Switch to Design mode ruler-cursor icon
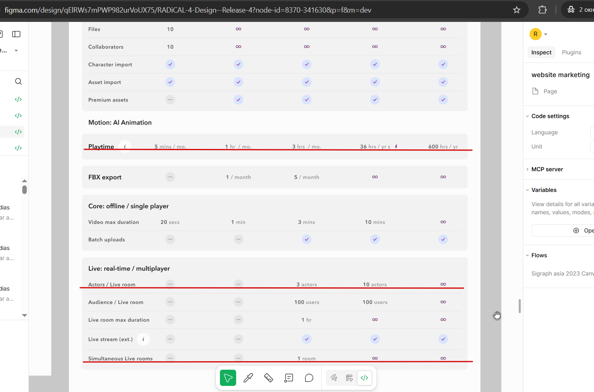Image resolution: width=594 pixels, height=392 pixels. pyautogui.click(x=349, y=378)
